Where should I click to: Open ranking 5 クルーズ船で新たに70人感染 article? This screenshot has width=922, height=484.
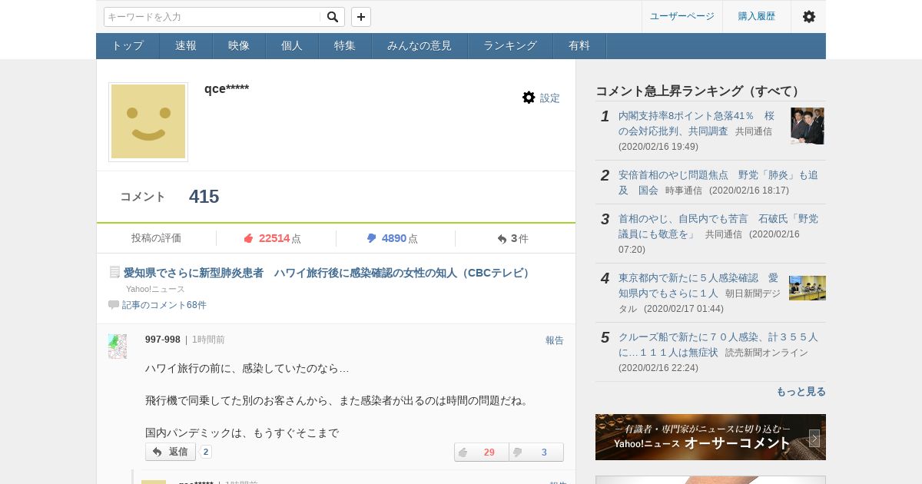click(718, 344)
